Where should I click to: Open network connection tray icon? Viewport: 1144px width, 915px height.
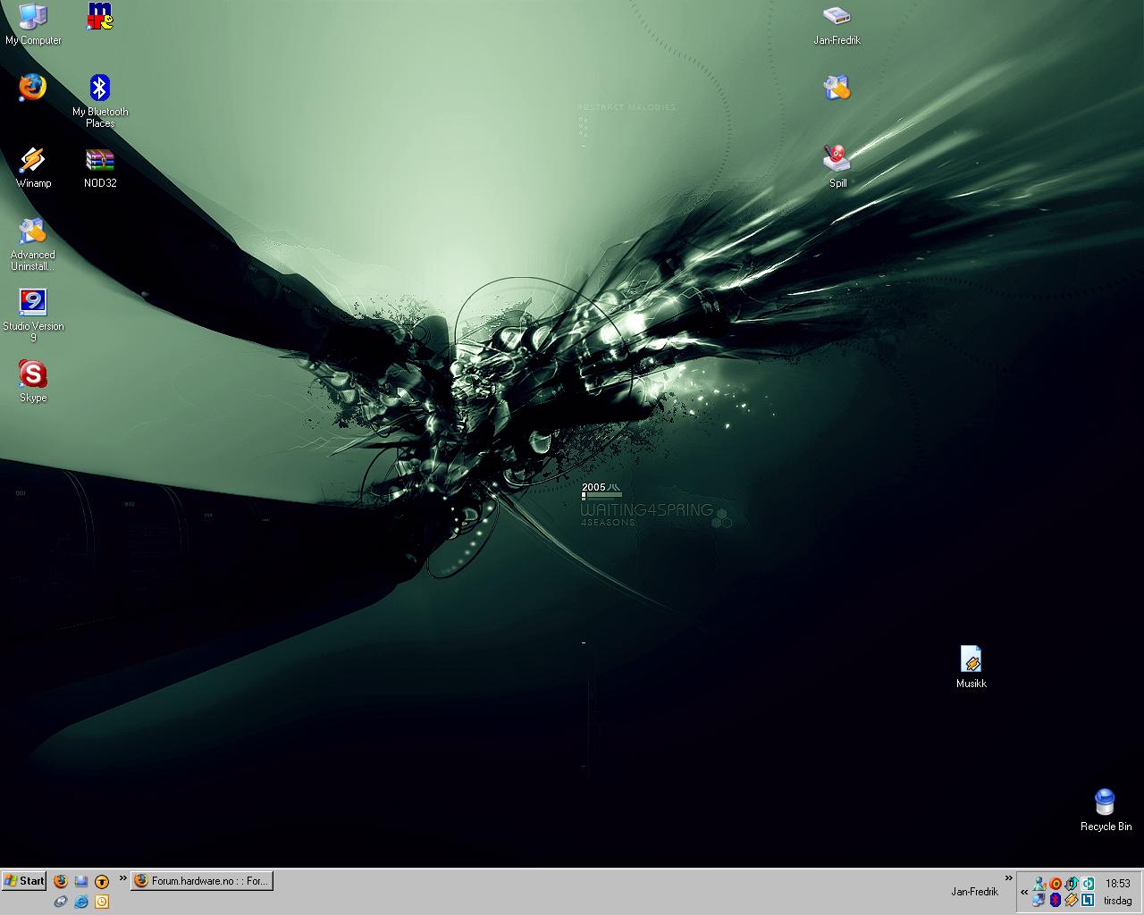coord(1039,900)
